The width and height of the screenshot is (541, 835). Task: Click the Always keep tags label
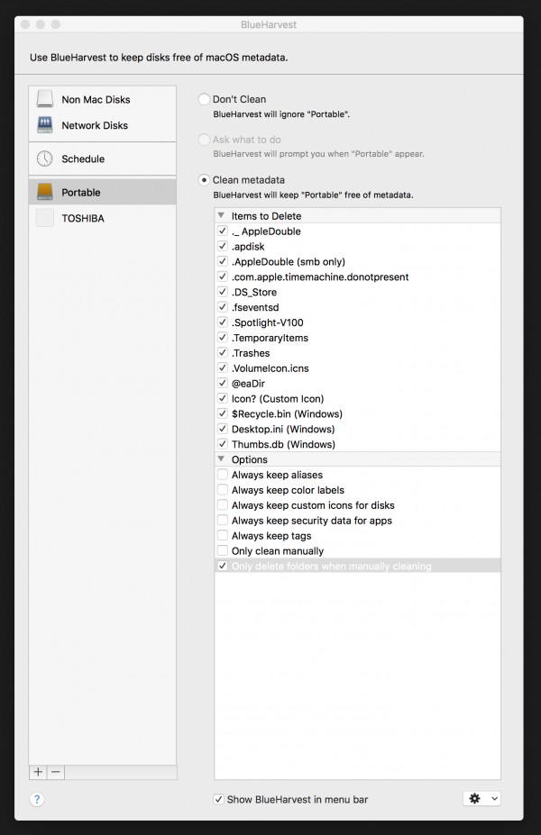click(271, 536)
